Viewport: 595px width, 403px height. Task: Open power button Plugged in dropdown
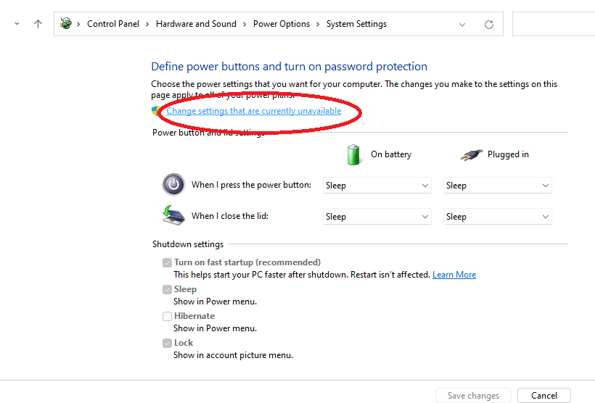[497, 186]
